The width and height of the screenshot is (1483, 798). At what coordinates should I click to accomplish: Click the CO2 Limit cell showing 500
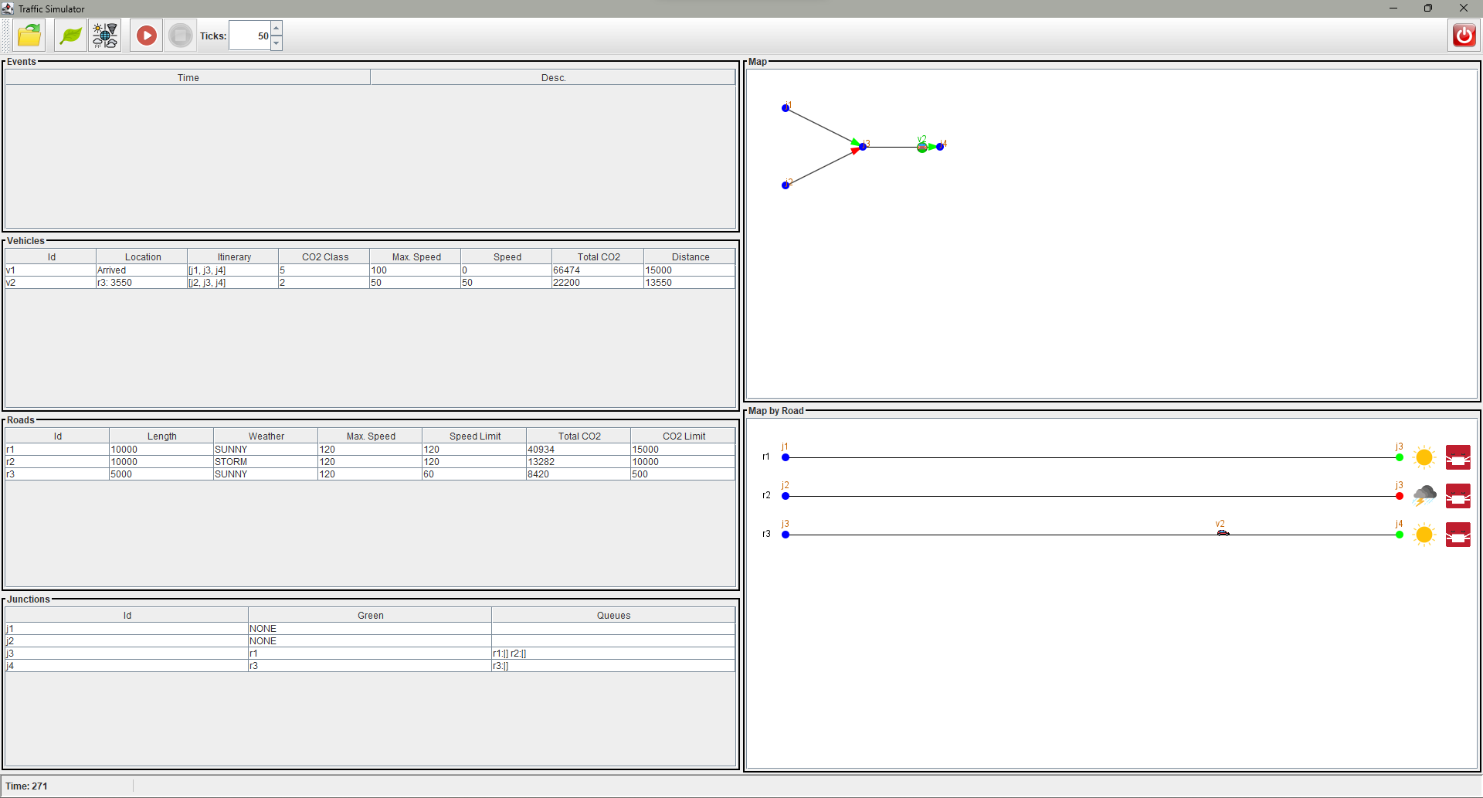[x=683, y=474]
